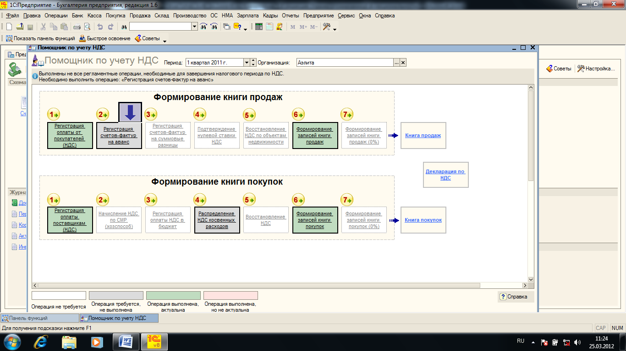
Task: Expand the help icon dropdown arrow
Action: tap(245, 29)
